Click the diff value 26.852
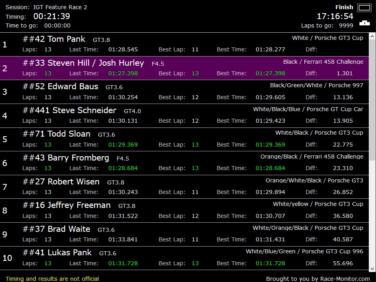Viewport: 376px width, 282px height. point(343,192)
